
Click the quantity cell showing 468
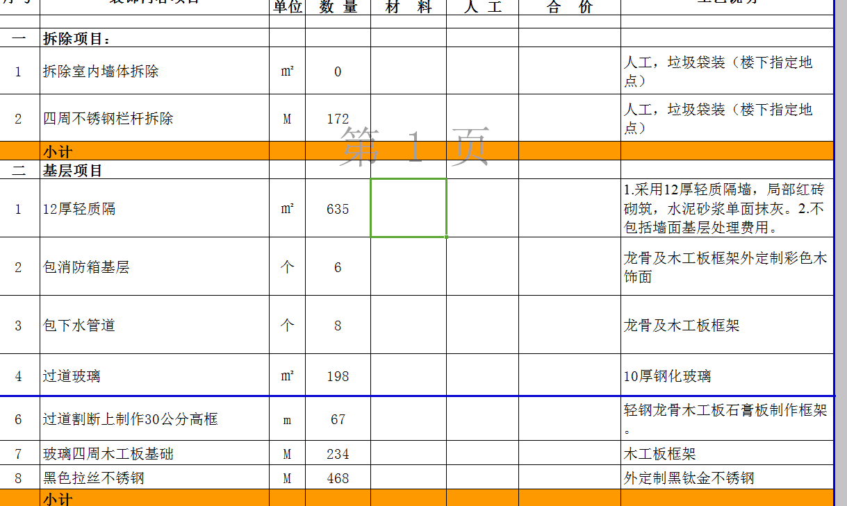(x=338, y=478)
